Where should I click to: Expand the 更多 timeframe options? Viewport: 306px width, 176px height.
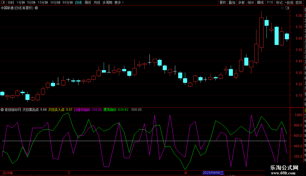119,2
